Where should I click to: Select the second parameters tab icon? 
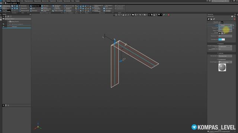pyautogui.click(x=211, y=19)
